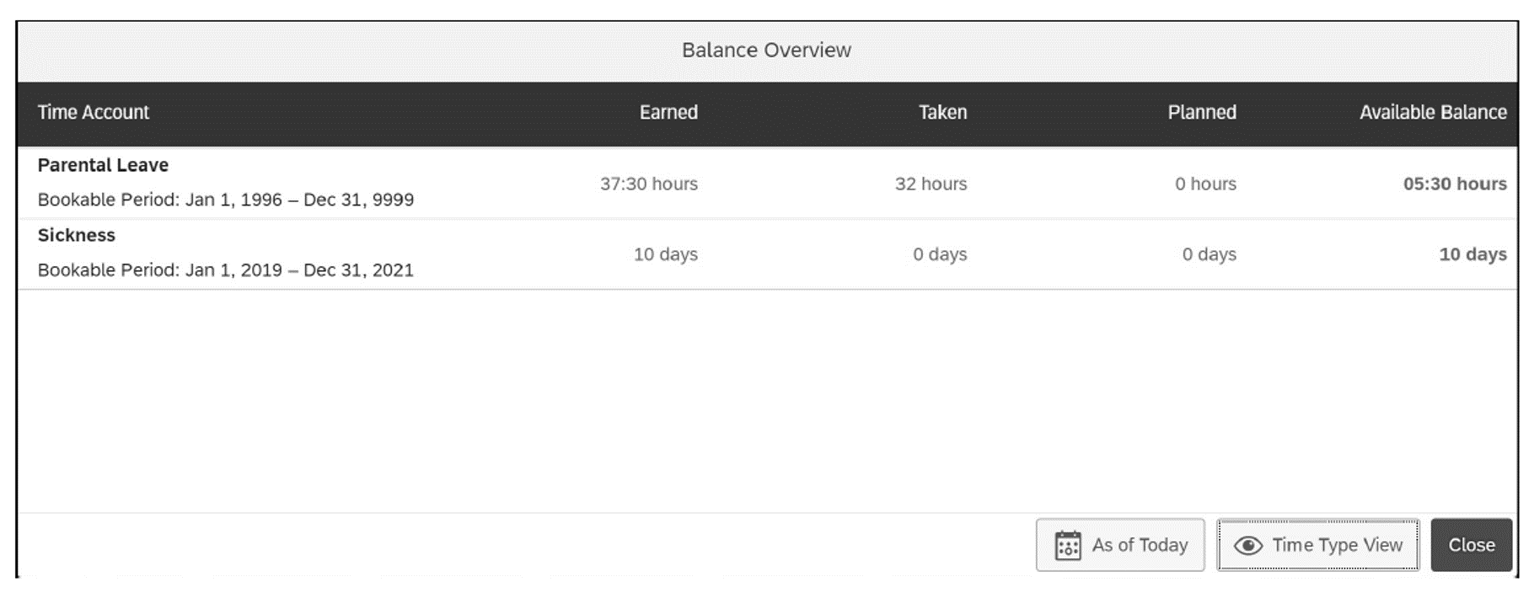Click the Earned column header

[x=669, y=112]
